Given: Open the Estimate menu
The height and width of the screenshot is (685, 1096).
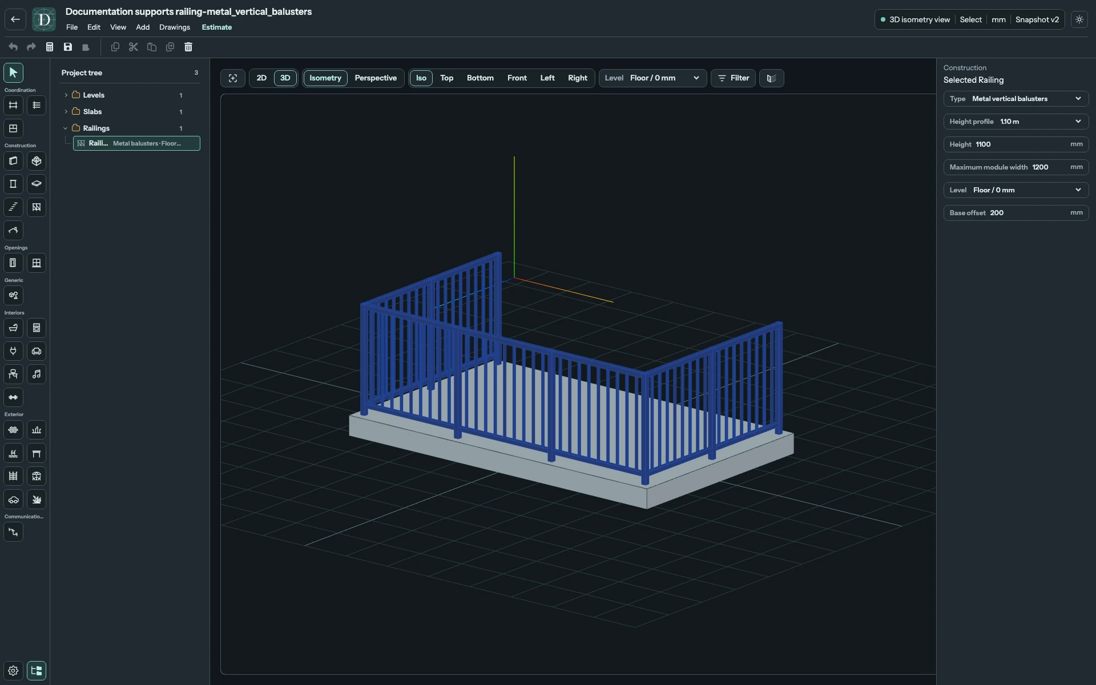Looking at the screenshot, I should (x=217, y=27).
